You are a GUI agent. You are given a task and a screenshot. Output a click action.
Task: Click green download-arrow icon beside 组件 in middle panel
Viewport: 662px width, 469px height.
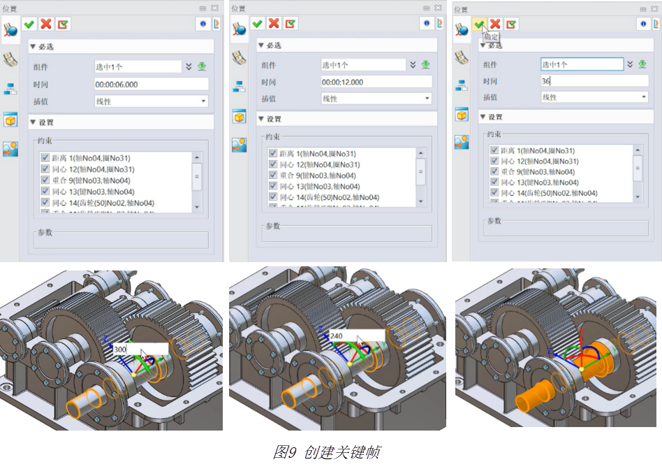pyautogui.click(x=426, y=64)
